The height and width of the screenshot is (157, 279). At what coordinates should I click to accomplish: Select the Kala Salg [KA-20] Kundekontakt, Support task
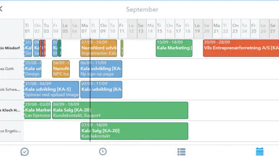pyautogui.click(x=120, y=110)
